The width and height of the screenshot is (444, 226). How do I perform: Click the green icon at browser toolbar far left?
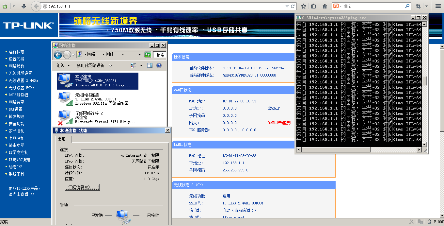click(x=5, y=6)
